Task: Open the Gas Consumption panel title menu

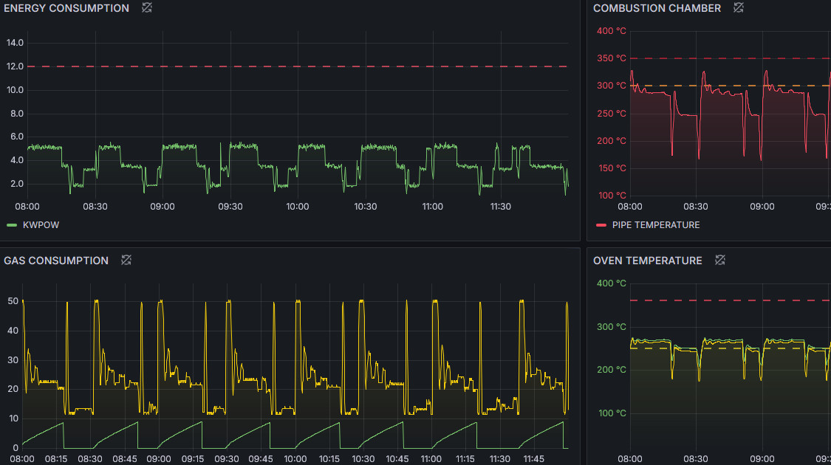Action: (56, 261)
